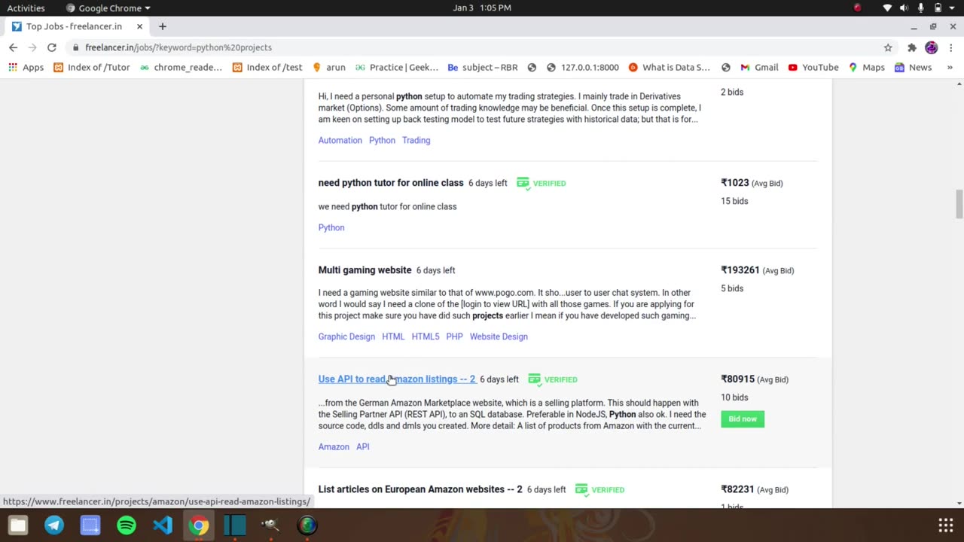Click the page vertical scrollbar thumb

[959, 202]
